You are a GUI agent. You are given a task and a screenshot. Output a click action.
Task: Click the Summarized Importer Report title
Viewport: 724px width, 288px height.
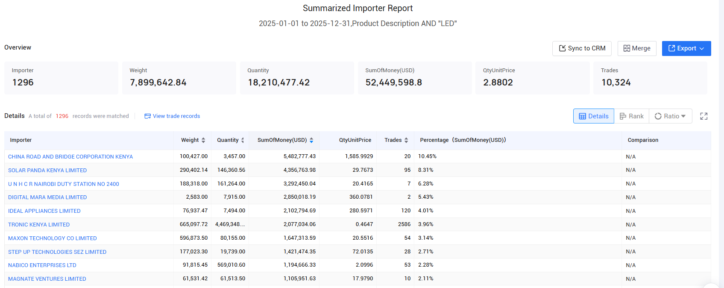358,8
